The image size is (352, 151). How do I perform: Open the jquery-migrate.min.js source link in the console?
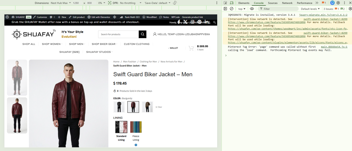[x=323, y=15]
